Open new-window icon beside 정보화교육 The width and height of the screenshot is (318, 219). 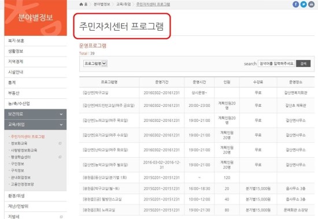coord(60,143)
